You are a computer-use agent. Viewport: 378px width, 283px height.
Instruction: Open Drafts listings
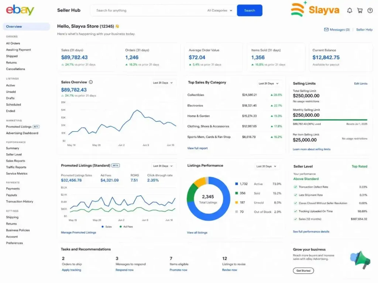10,98
